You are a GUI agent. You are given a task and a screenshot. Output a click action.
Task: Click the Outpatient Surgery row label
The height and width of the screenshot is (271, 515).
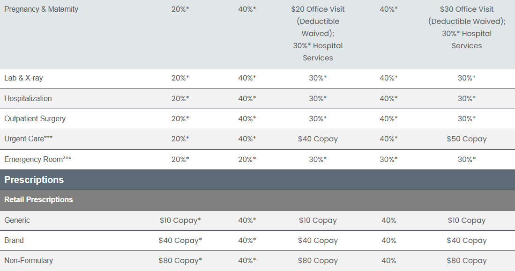pyautogui.click(x=35, y=119)
